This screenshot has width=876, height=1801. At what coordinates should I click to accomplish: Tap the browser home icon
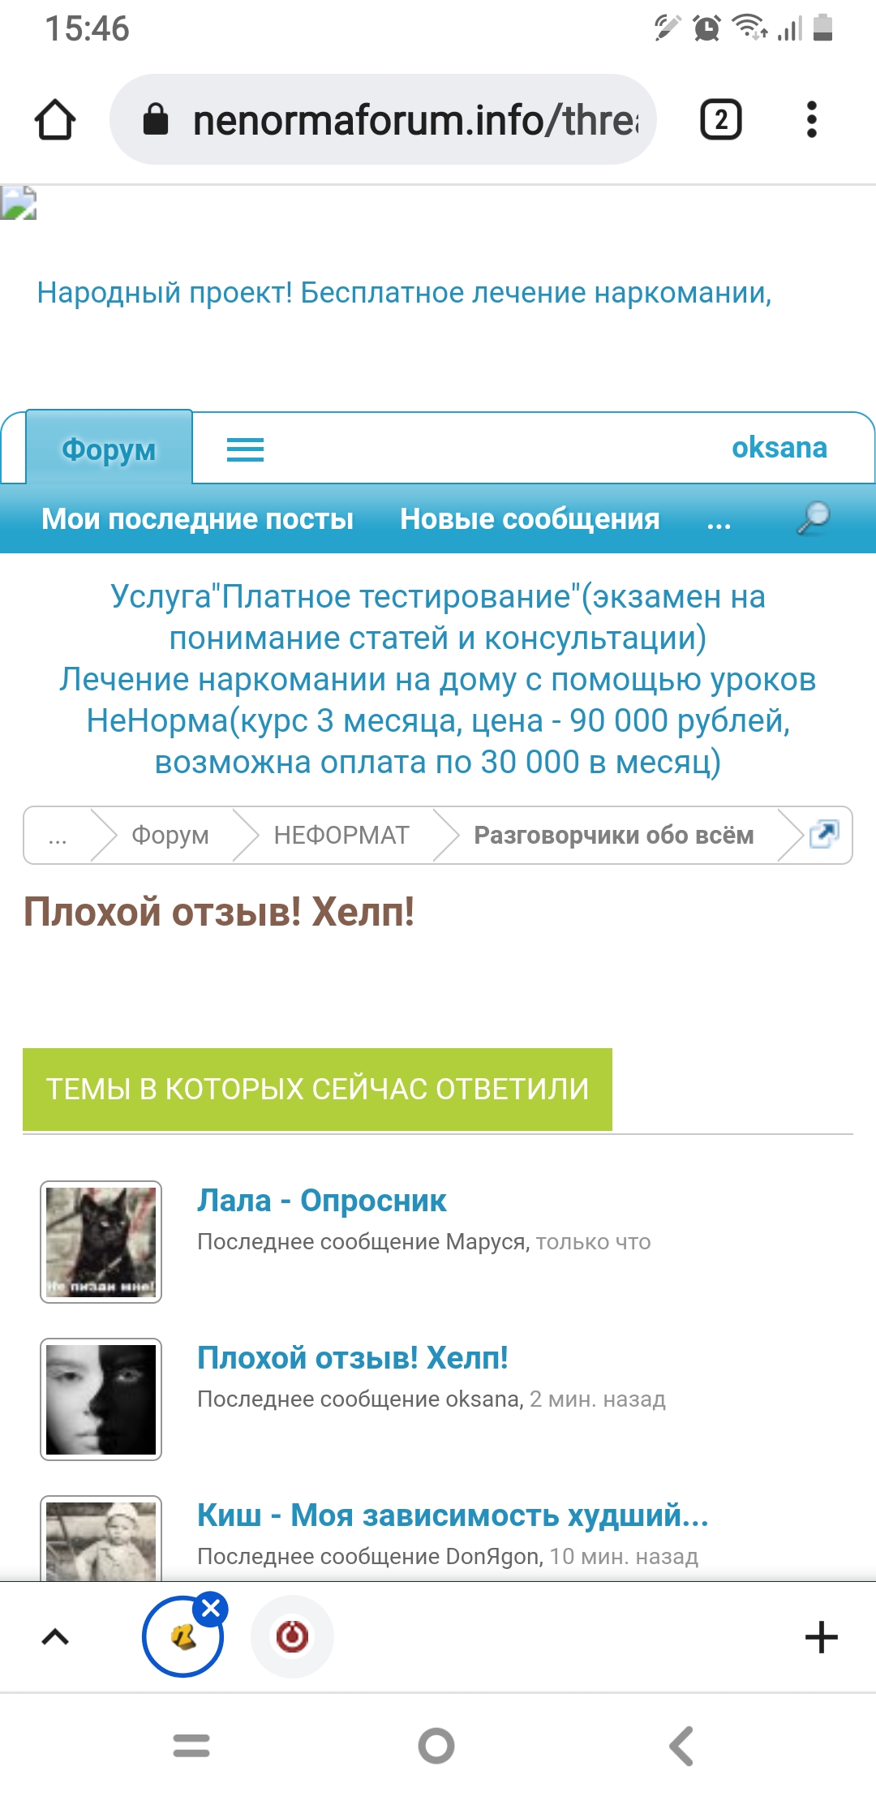pyautogui.click(x=55, y=120)
